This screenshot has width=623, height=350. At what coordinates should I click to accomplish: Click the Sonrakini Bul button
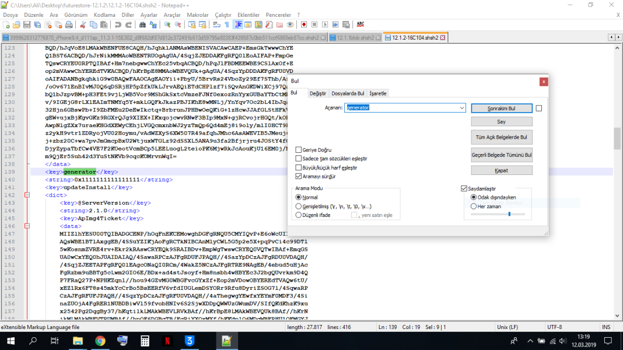pos(501,108)
